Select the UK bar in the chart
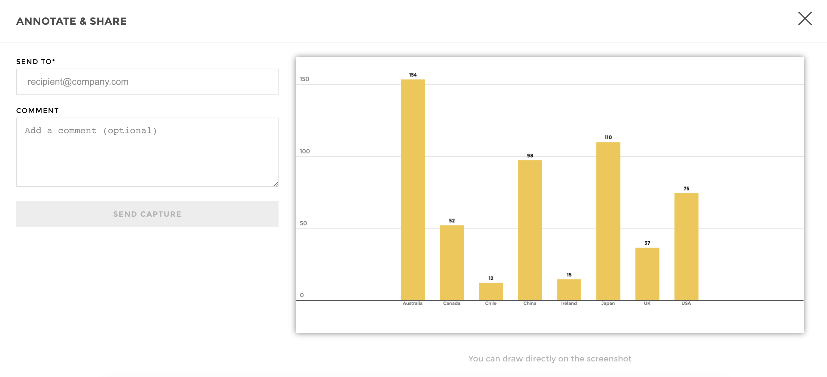Screen dimensions: 827x377 (x=647, y=274)
